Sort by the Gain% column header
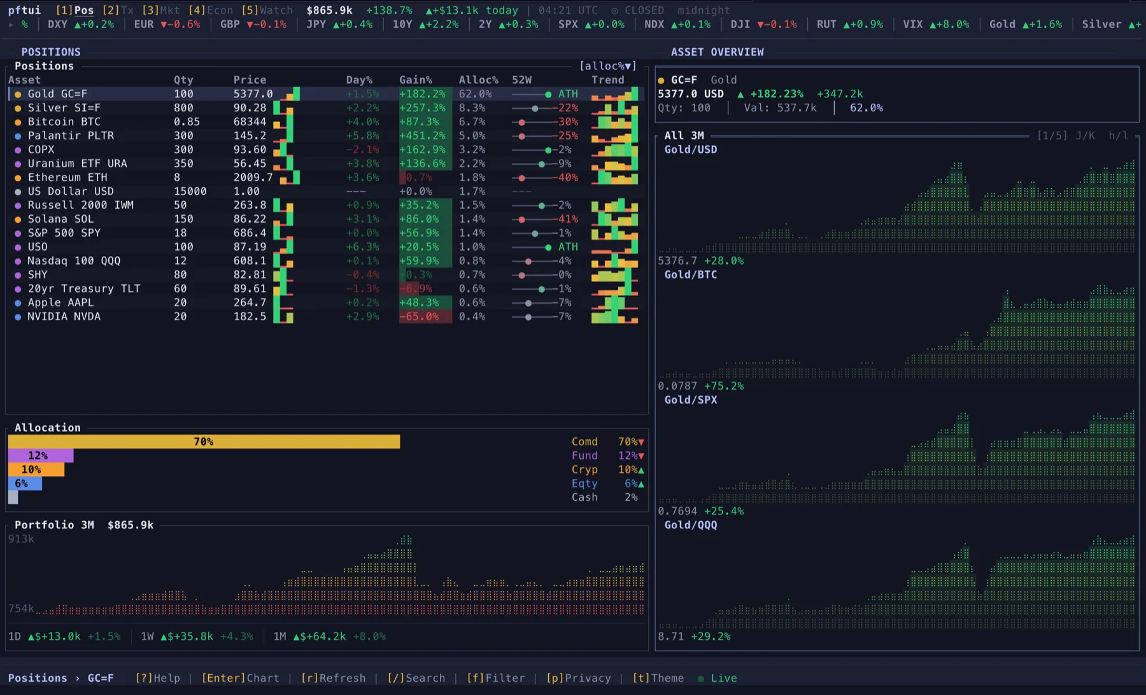 (416, 80)
